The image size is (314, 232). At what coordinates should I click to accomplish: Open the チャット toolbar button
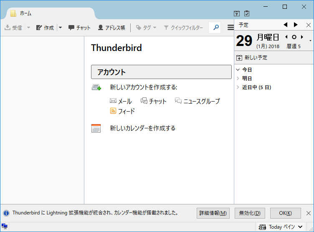(79, 28)
